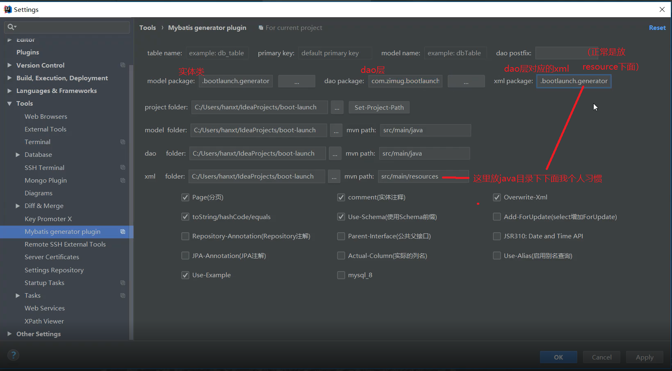The image size is (672, 371).
Task: Toggle the Page(分页) checkbox
Action: tap(185, 197)
